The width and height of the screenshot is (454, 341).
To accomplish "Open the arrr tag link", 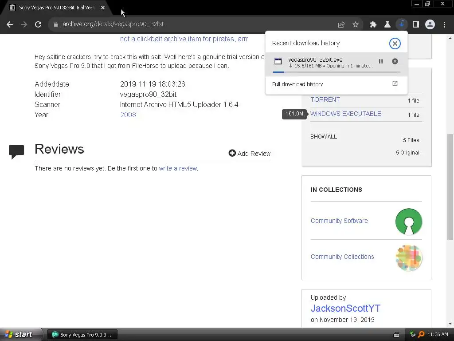I will (x=243, y=39).
